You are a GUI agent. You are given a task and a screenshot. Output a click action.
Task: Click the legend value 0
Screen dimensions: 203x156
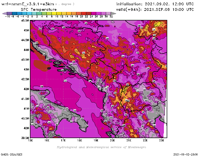pos(32,16)
